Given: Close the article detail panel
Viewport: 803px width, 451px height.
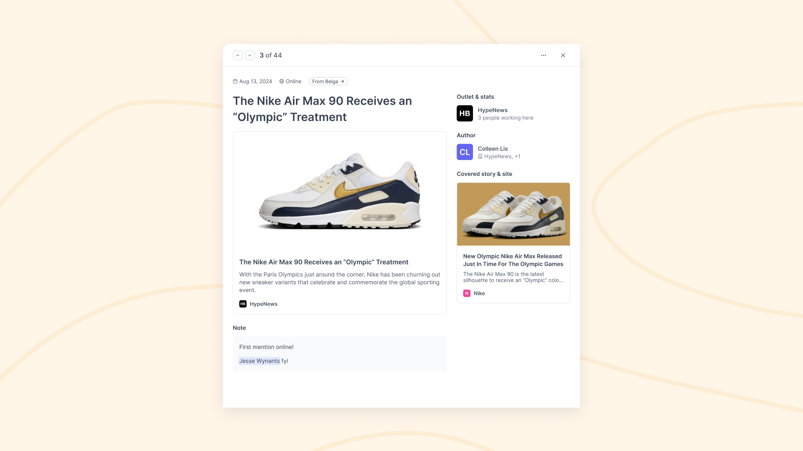Looking at the screenshot, I should (x=563, y=55).
